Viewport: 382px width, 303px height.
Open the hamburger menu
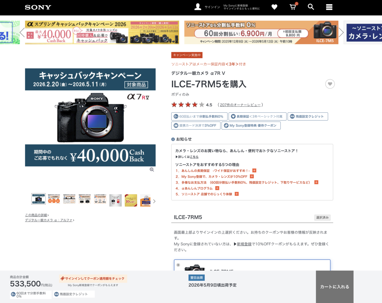tap(329, 7)
